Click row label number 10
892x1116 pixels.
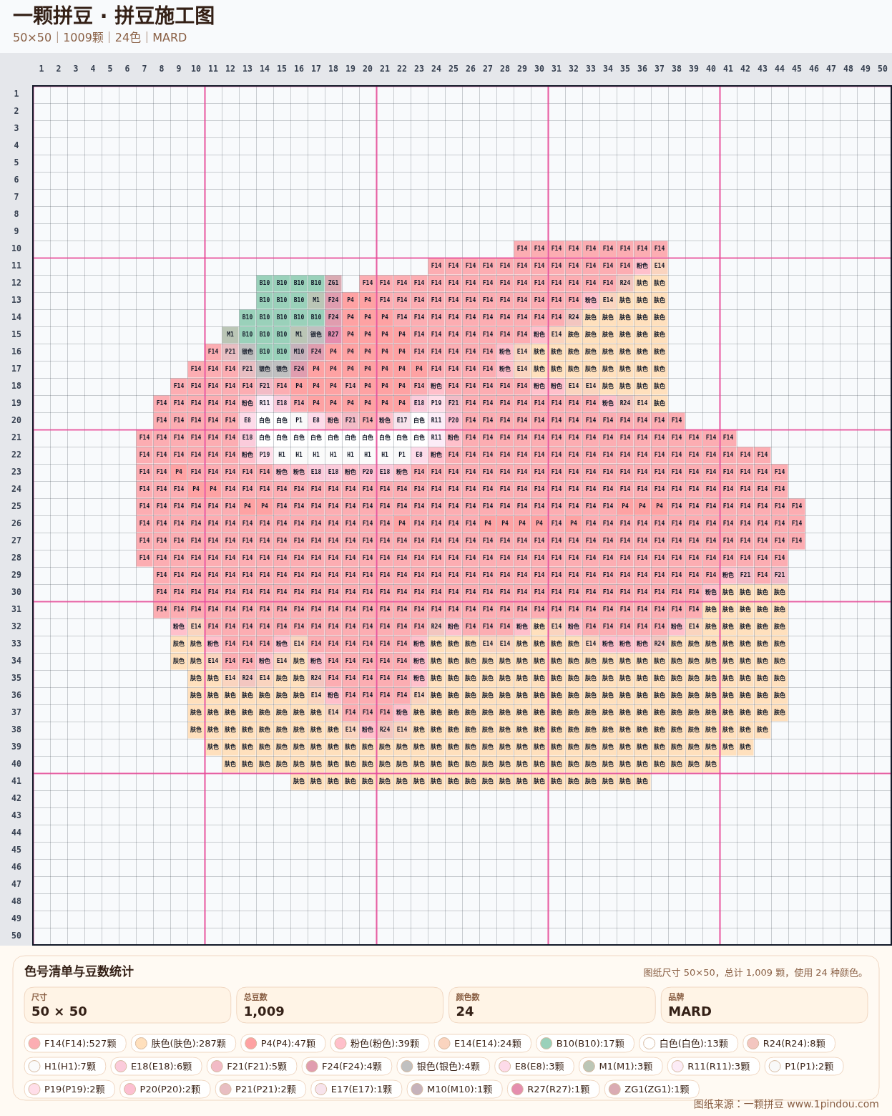pyautogui.click(x=16, y=248)
